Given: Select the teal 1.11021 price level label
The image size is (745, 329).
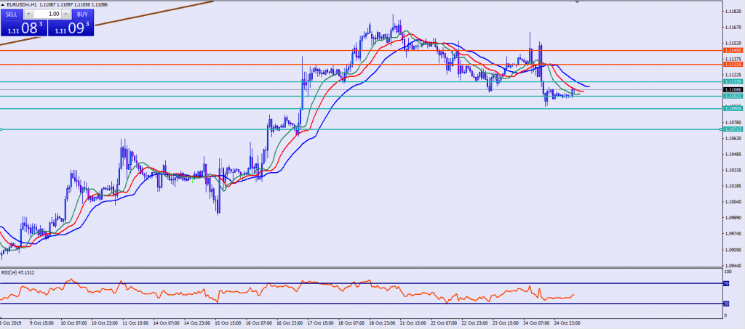Looking at the screenshot, I should coord(733,96).
